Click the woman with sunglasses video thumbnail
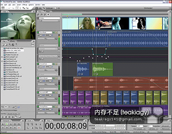This screenshot has width=172, height=134. click(87, 23)
